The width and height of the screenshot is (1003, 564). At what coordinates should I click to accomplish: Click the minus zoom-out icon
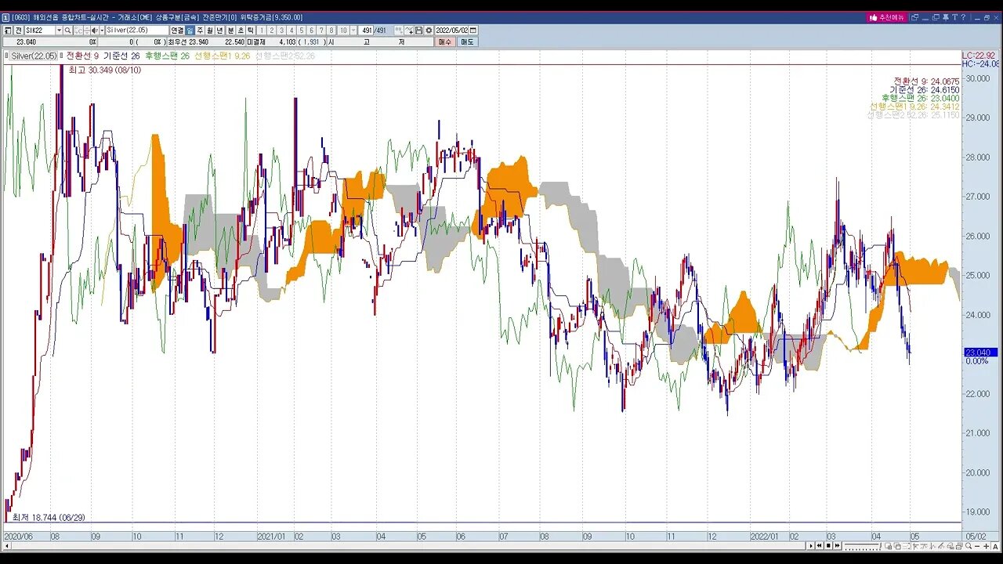point(977,545)
